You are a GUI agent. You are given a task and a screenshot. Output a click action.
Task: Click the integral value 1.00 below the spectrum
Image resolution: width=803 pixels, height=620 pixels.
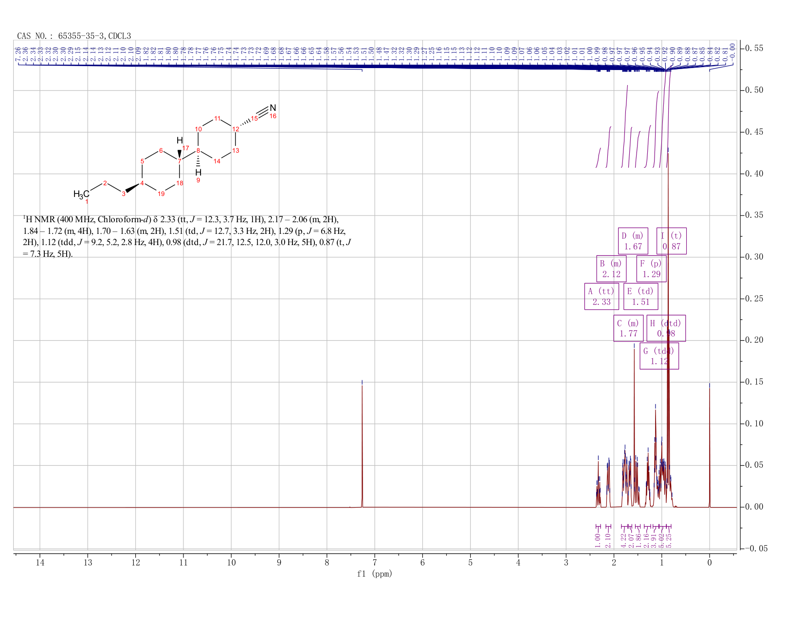tap(598, 541)
